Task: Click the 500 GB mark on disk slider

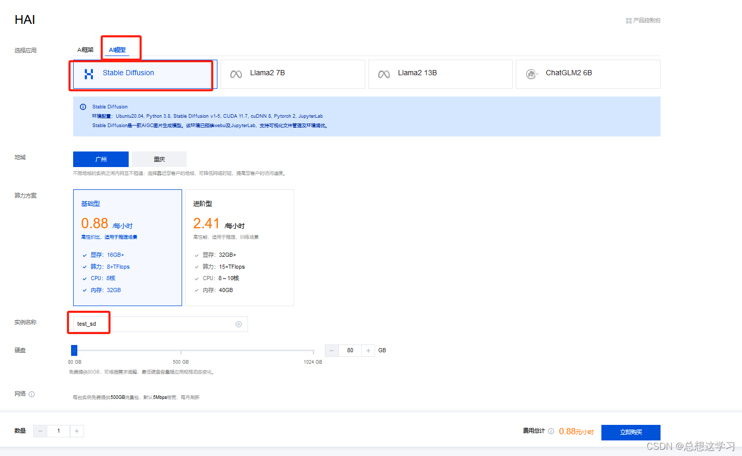Action: (181, 362)
